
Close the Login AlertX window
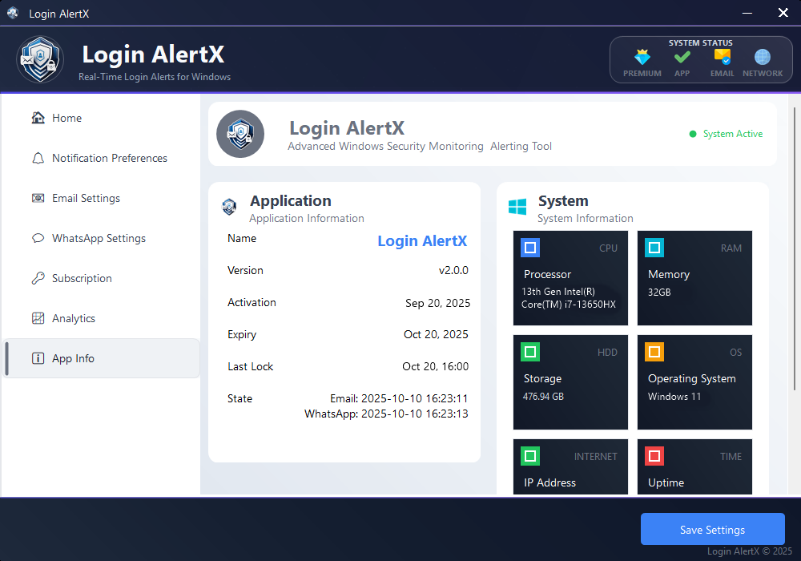pyautogui.click(x=783, y=14)
